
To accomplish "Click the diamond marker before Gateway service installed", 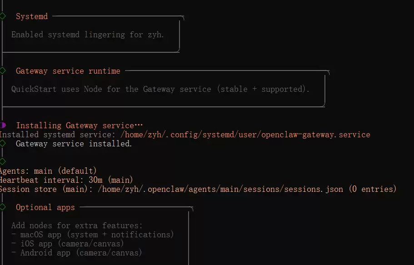I will point(3,143).
